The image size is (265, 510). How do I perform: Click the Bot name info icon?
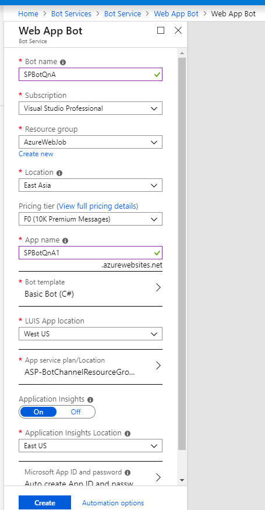click(x=63, y=62)
